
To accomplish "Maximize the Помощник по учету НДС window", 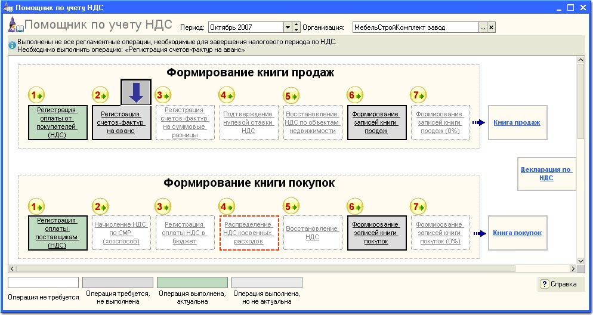I will (571, 7).
